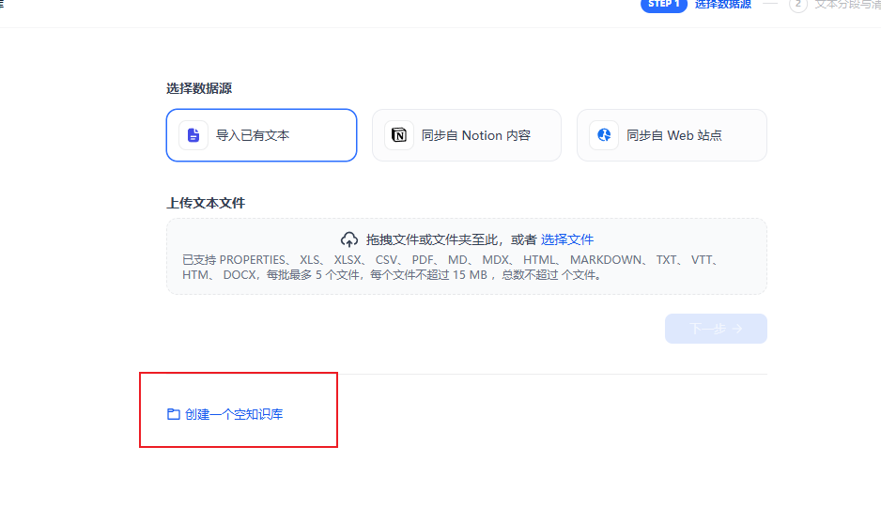
Task: Click the Notion logo icon
Action: coord(399,135)
